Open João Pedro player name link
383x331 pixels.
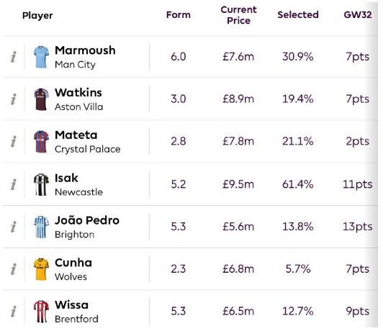(x=87, y=220)
